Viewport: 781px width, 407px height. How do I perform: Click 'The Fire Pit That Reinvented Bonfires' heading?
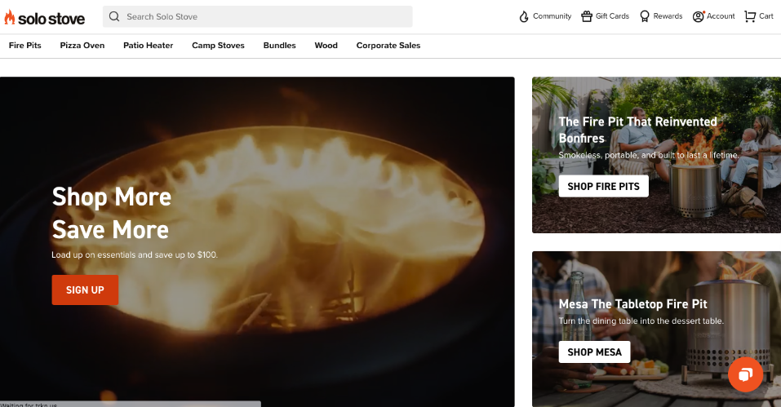[x=637, y=130]
